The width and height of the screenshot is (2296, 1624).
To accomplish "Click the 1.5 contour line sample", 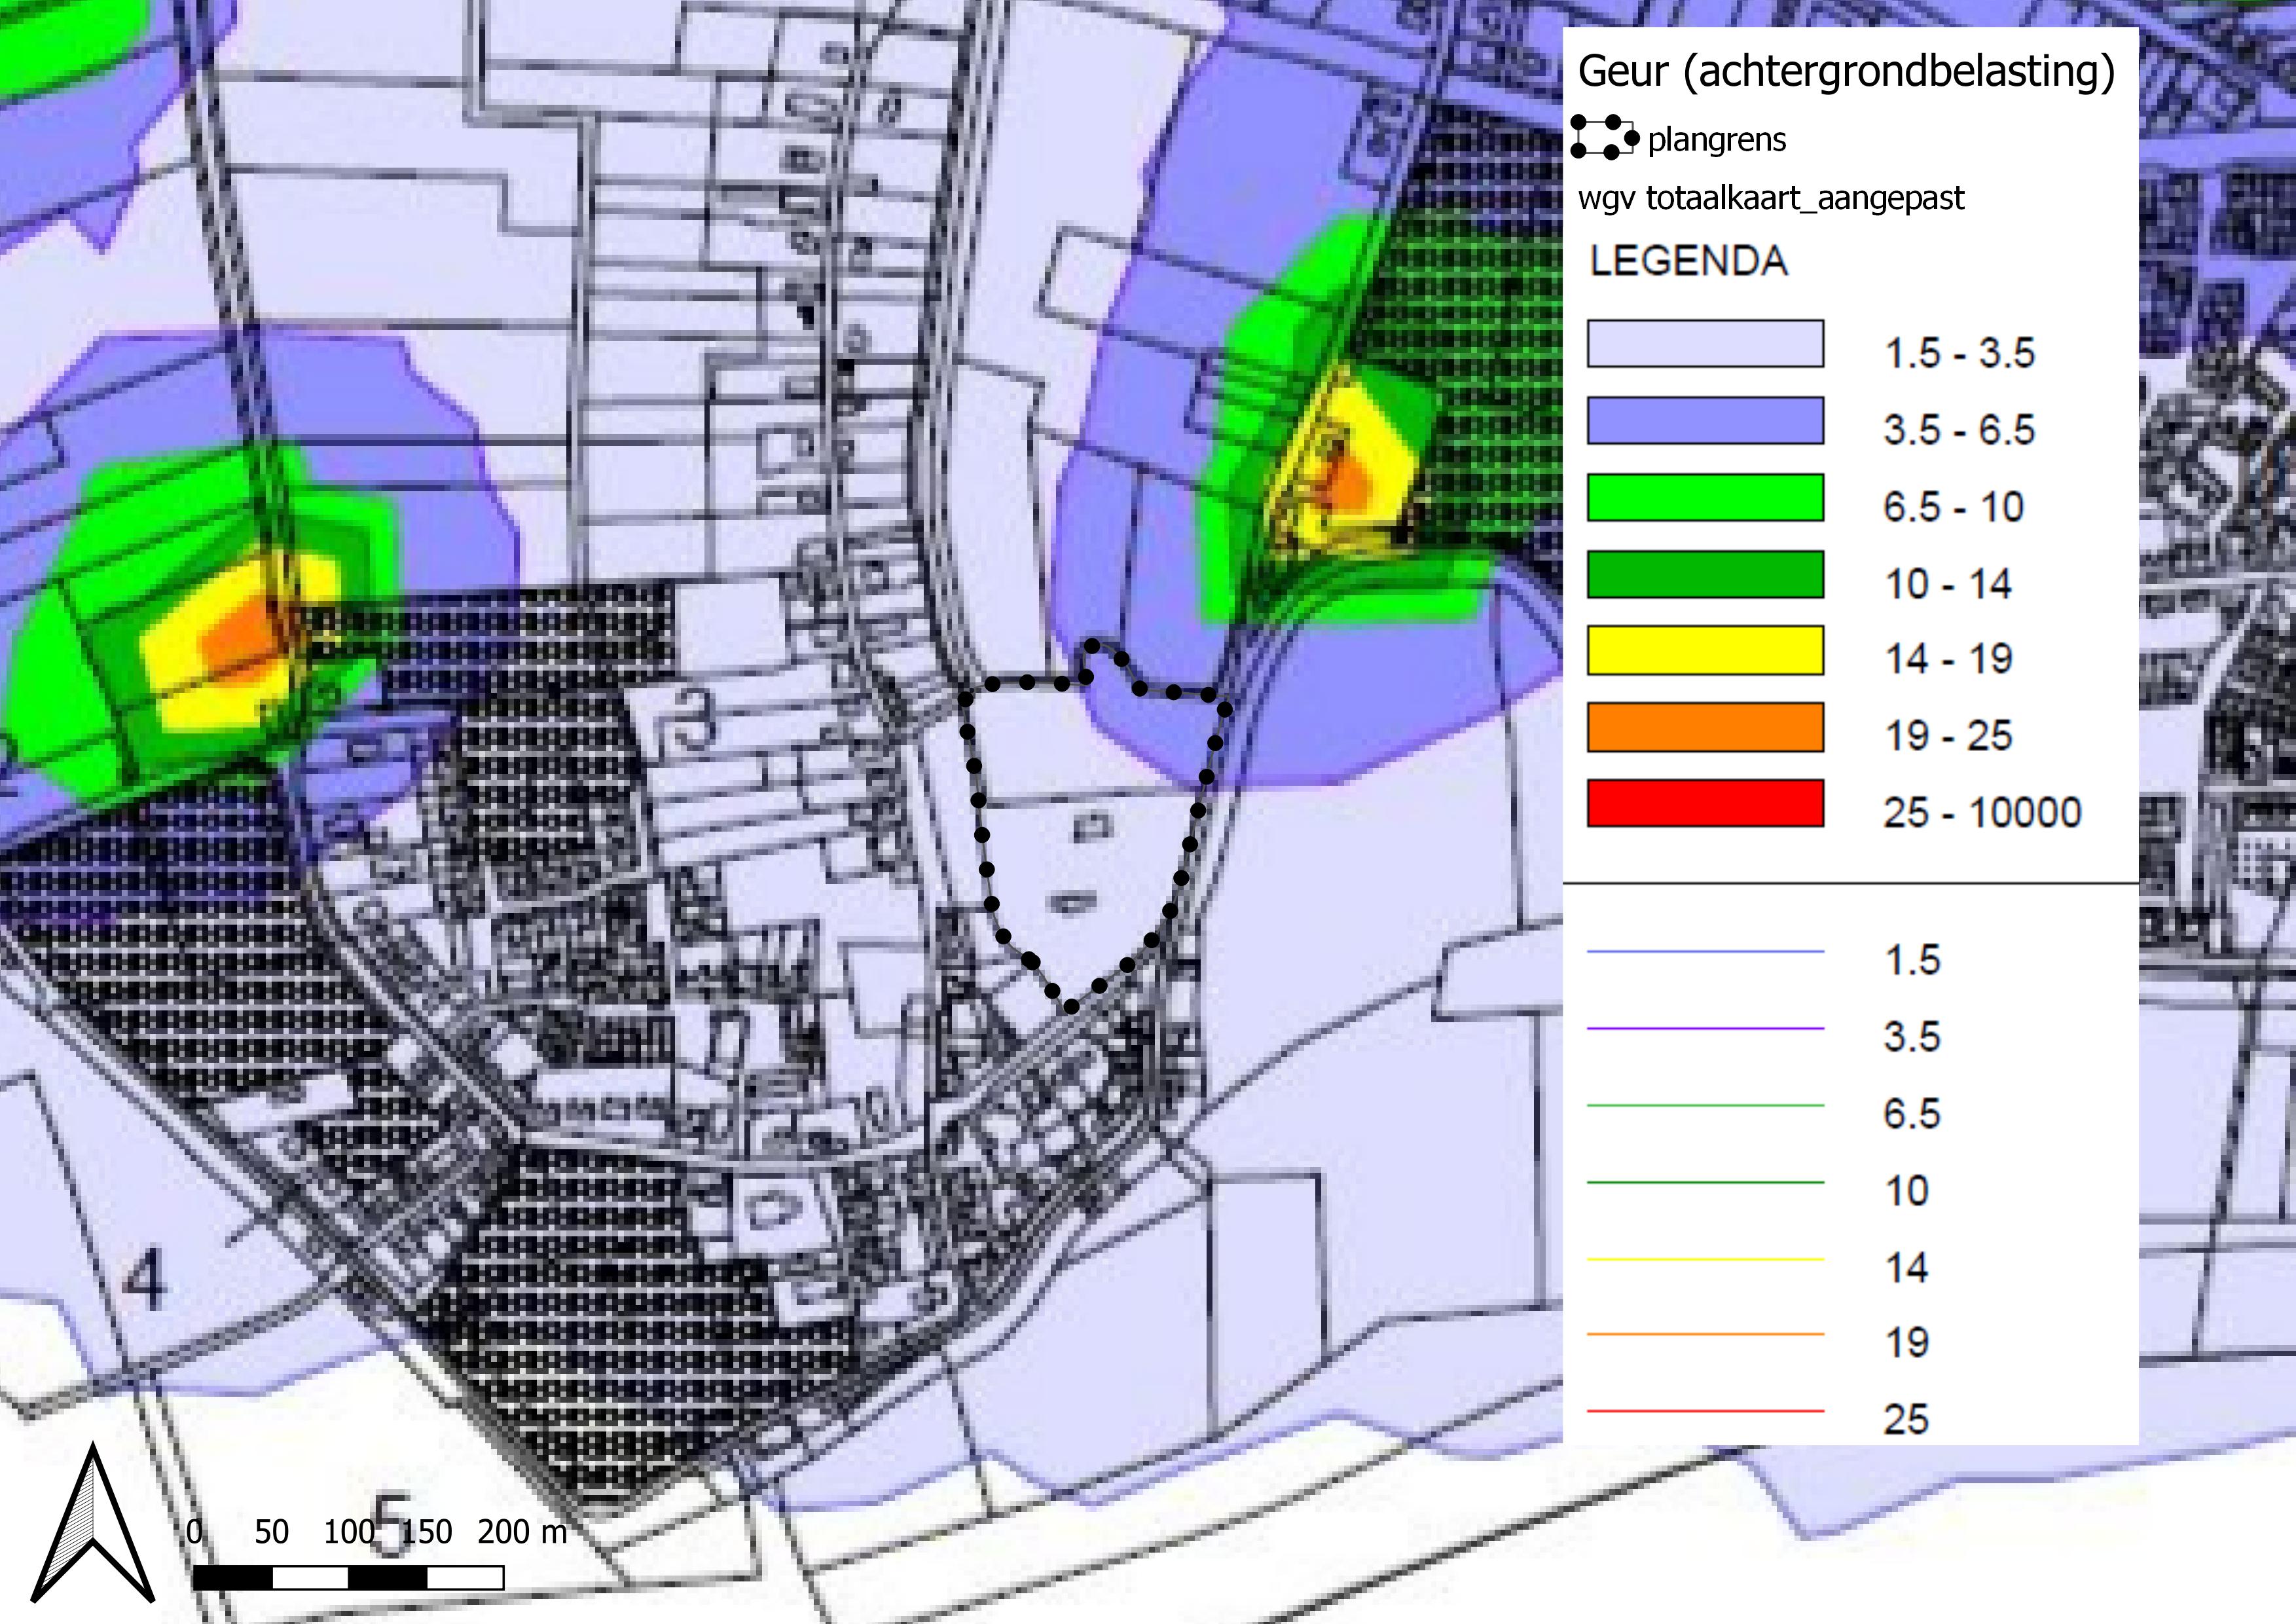I will [x=1705, y=952].
